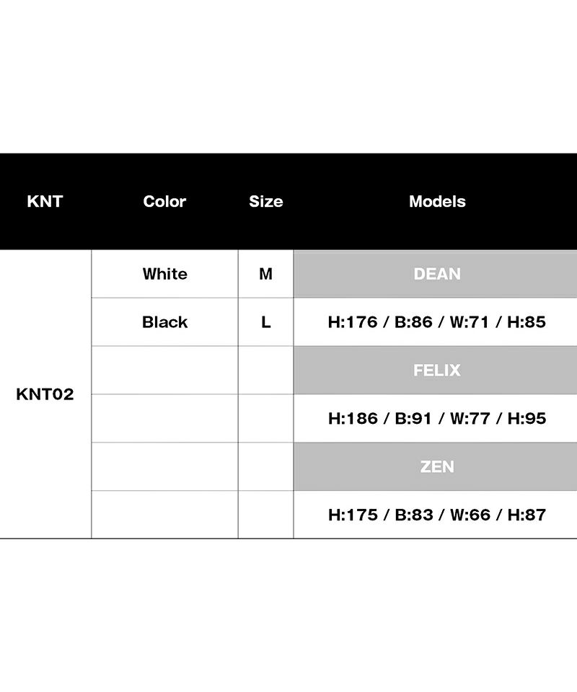Click the M size cell
This screenshot has height=692, width=577.
pos(265,274)
